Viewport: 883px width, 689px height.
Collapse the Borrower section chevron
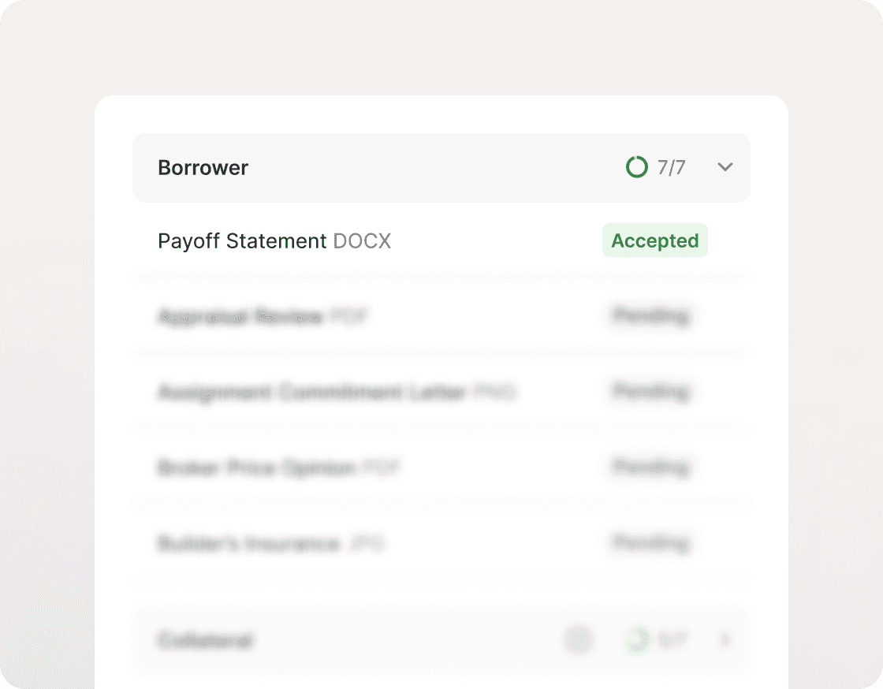(725, 167)
